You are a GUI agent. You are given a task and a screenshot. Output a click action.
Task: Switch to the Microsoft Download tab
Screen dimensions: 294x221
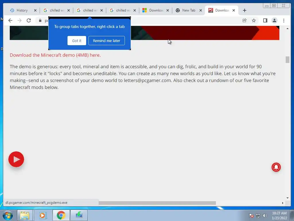coord(156,10)
